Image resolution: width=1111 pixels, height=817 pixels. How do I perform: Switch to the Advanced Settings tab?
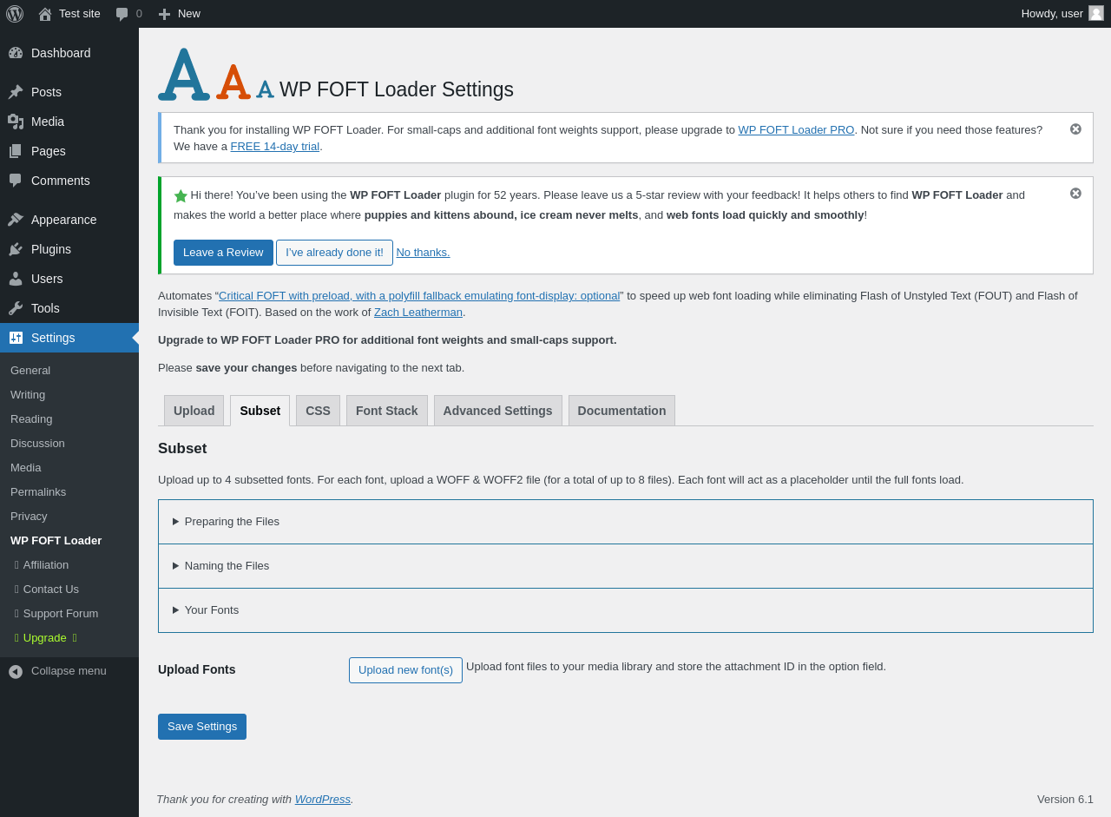(498, 411)
